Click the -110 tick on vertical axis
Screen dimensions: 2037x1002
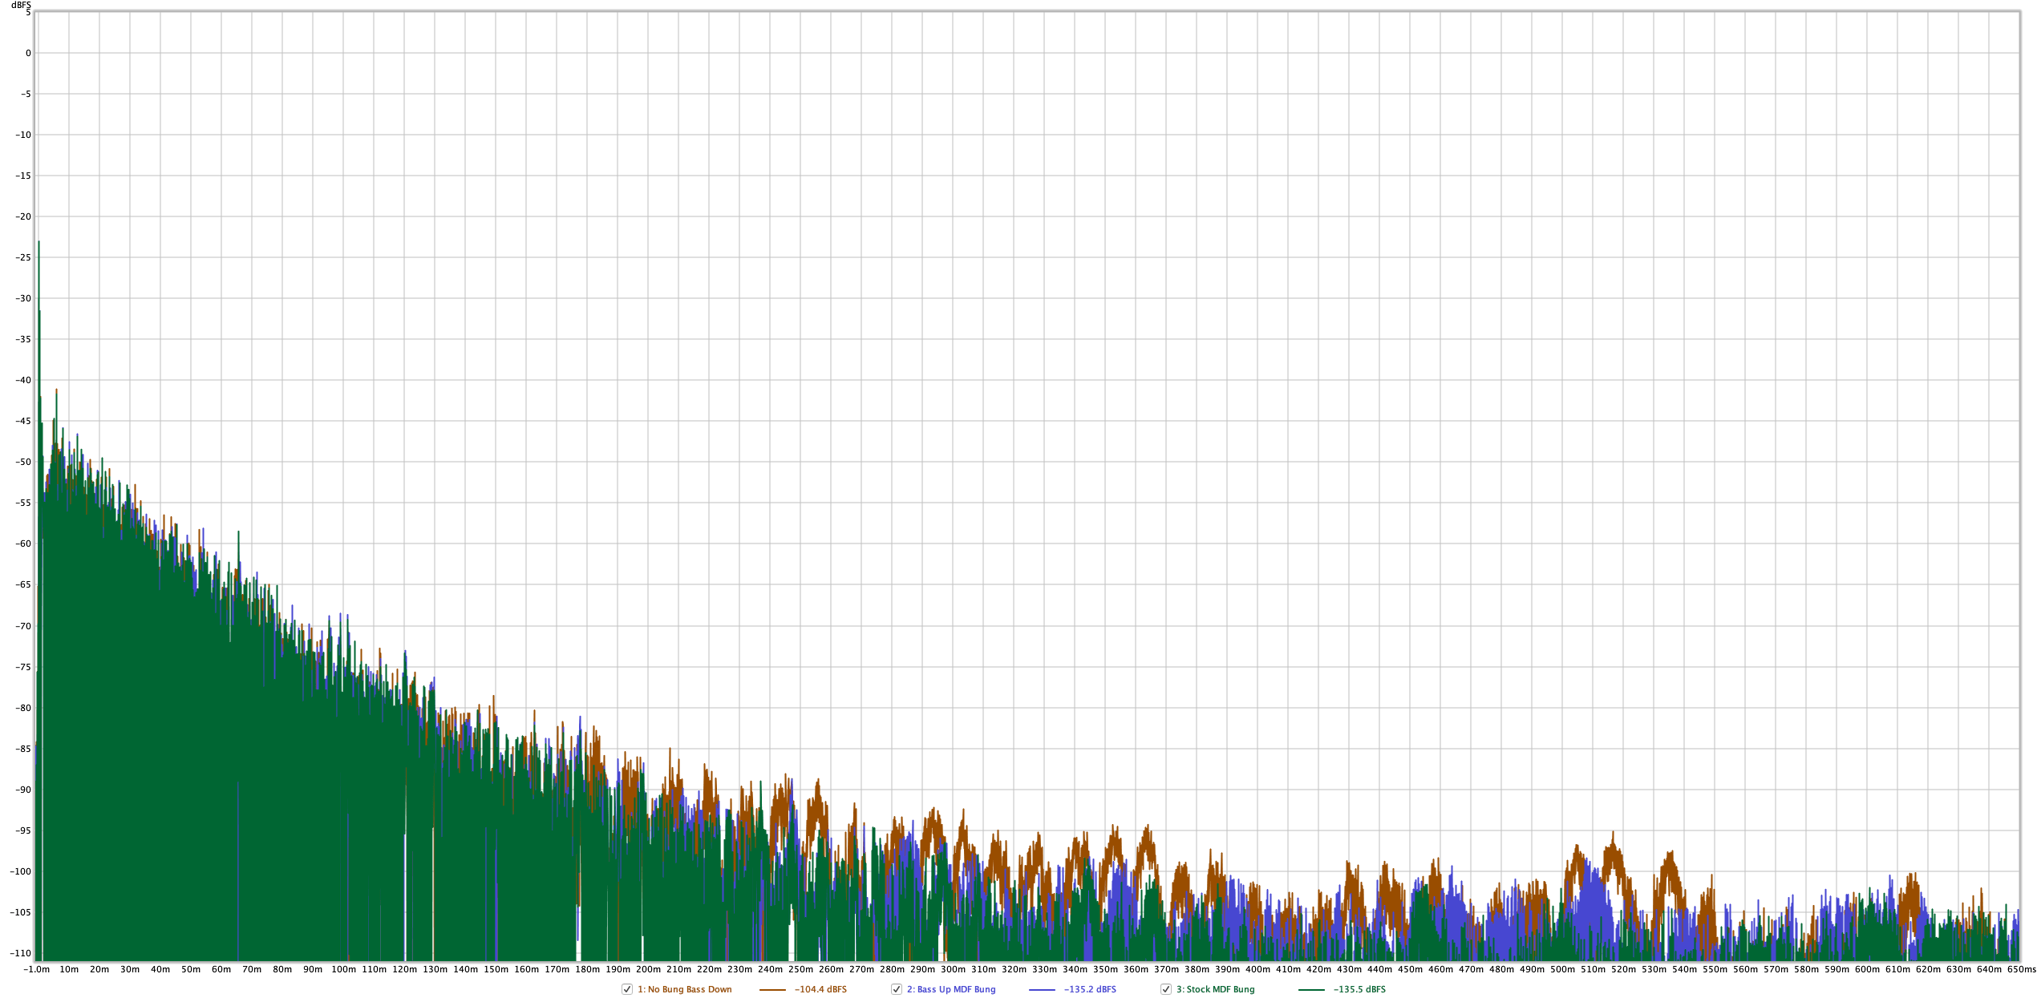coord(21,953)
